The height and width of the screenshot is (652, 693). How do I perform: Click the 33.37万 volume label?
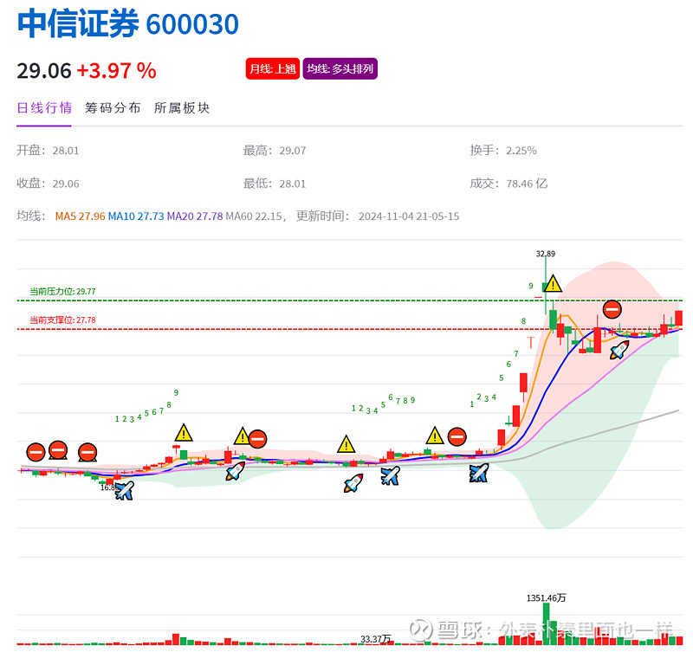coord(376,639)
